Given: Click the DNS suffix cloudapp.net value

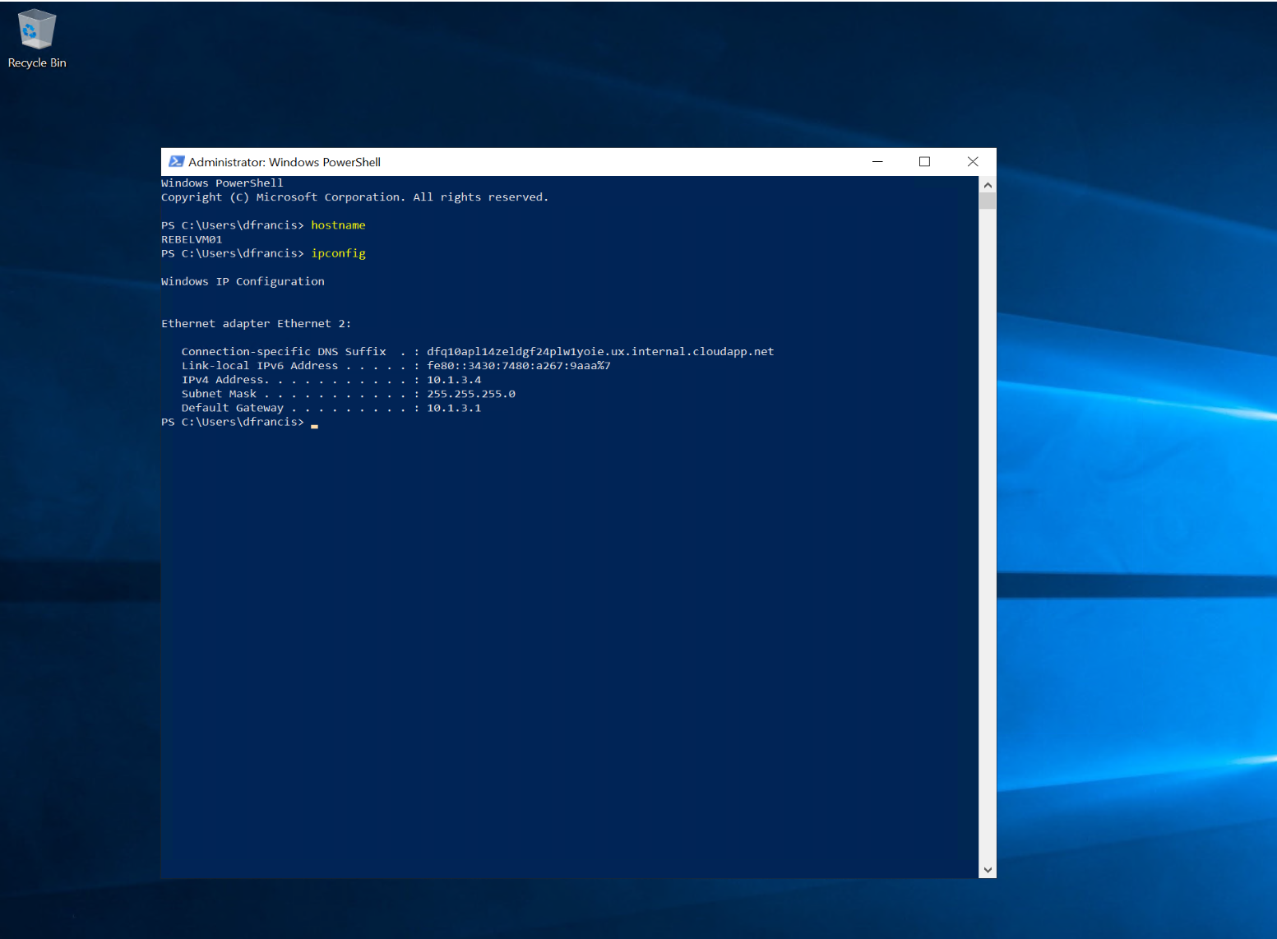Looking at the screenshot, I should point(600,352).
